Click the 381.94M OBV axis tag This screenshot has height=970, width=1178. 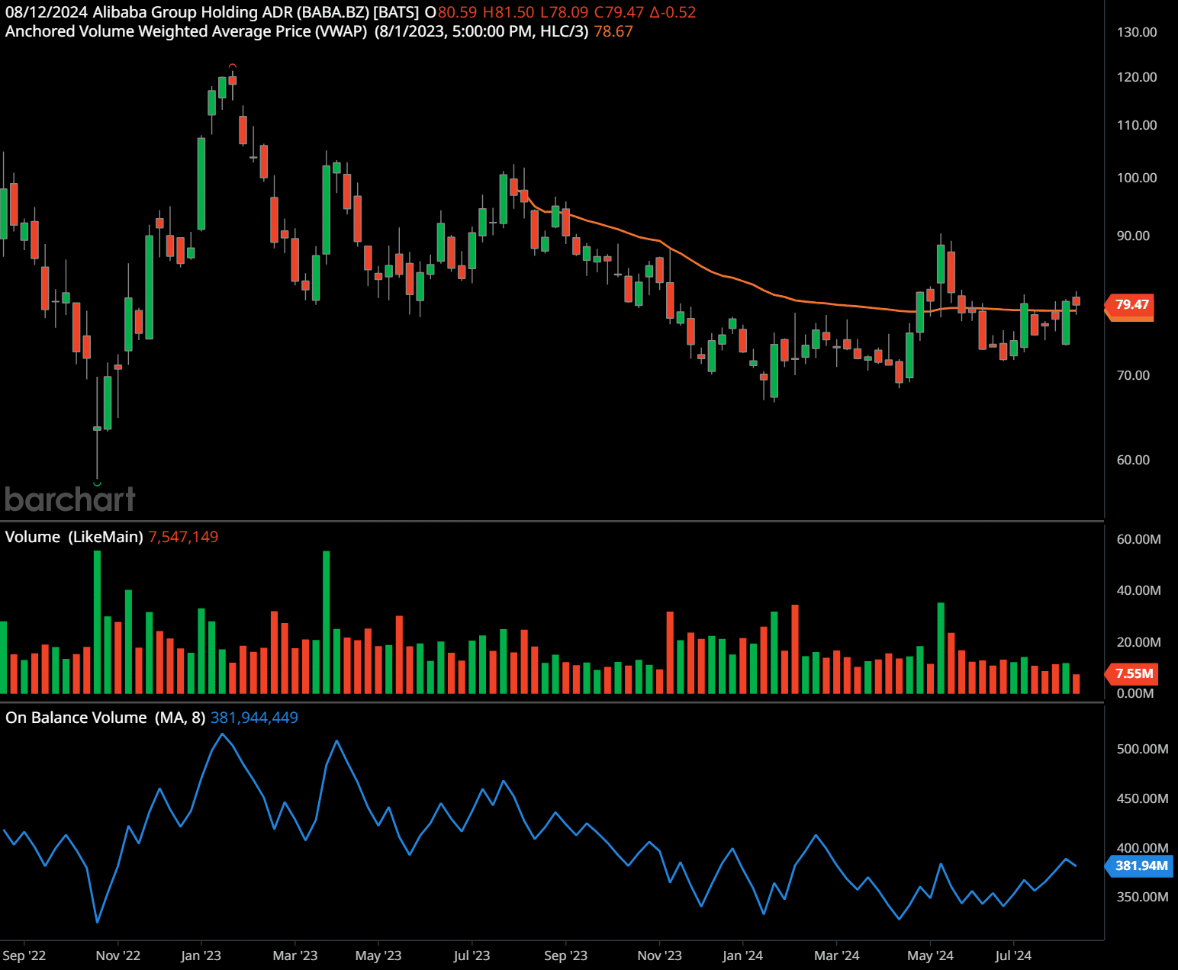(1140, 866)
